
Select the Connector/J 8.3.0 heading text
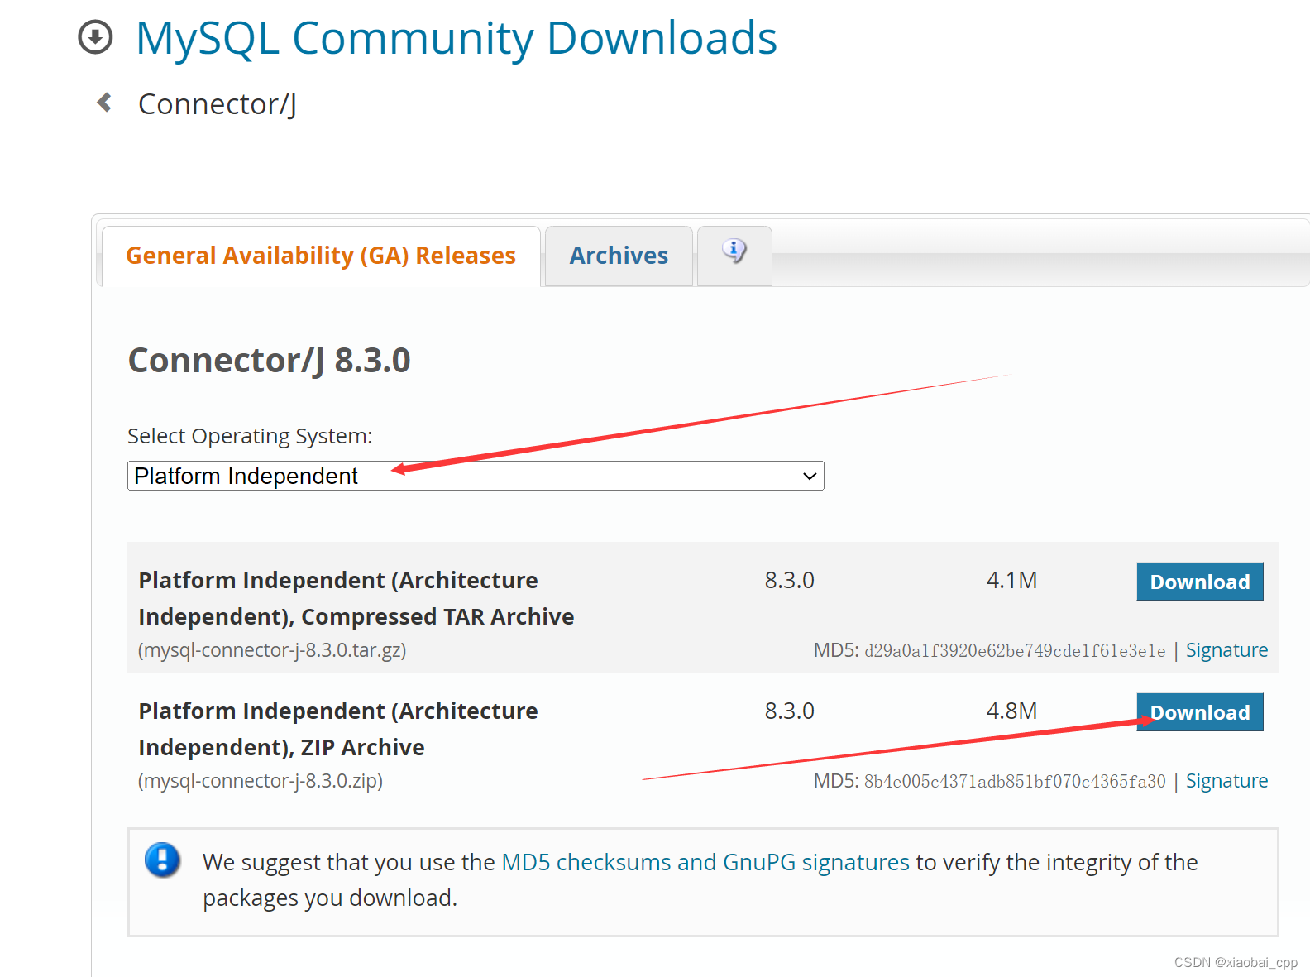[269, 361]
